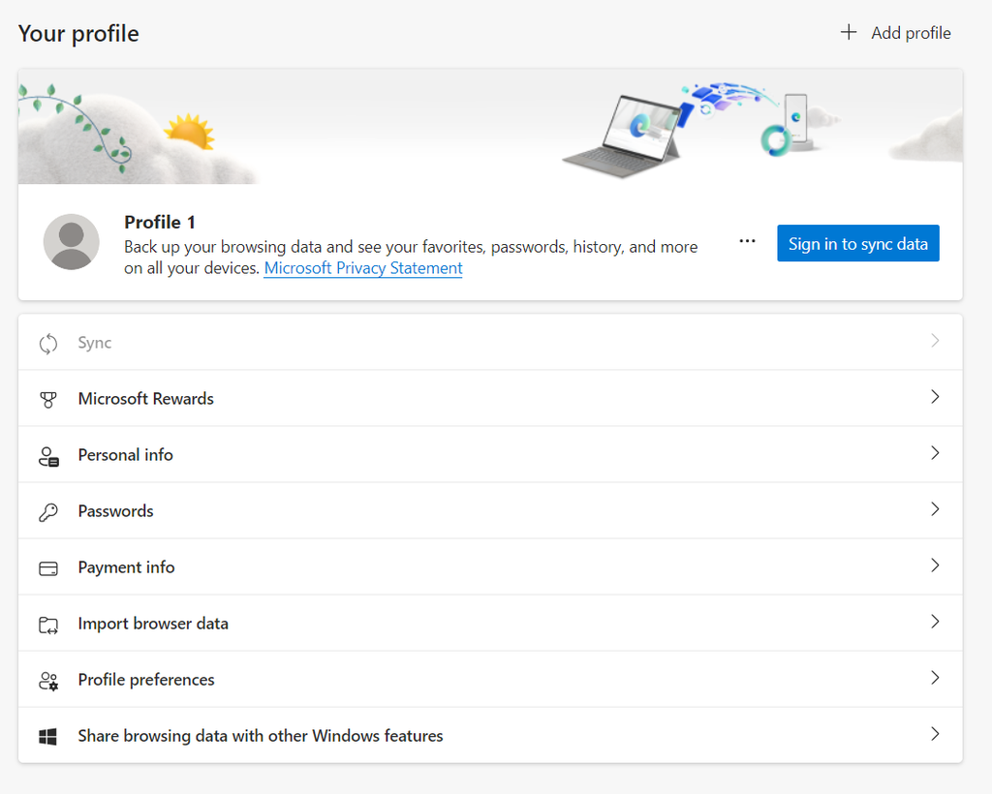Expand the Passwords section
Image resolution: width=992 pixels, height=794 pixels.
(934, 510)
